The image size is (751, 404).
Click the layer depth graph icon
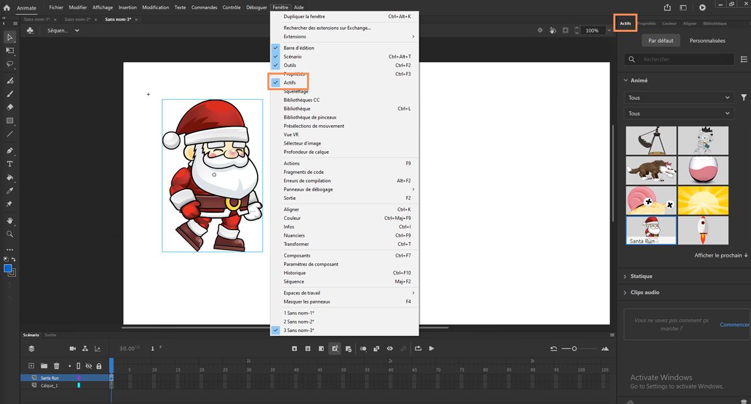pyautogui.click(x=98, y=348)
